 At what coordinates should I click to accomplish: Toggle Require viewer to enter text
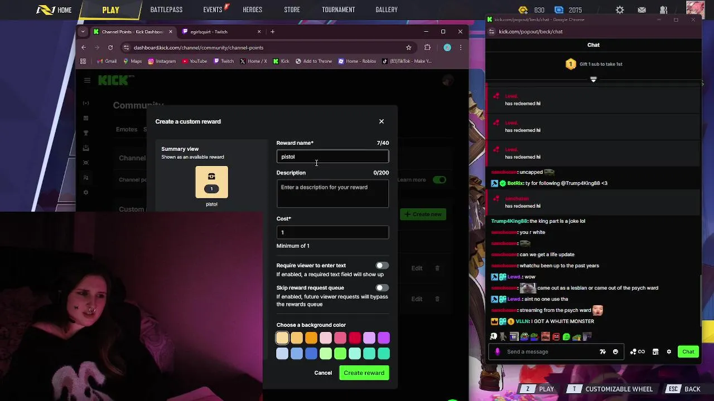(382, 266)
